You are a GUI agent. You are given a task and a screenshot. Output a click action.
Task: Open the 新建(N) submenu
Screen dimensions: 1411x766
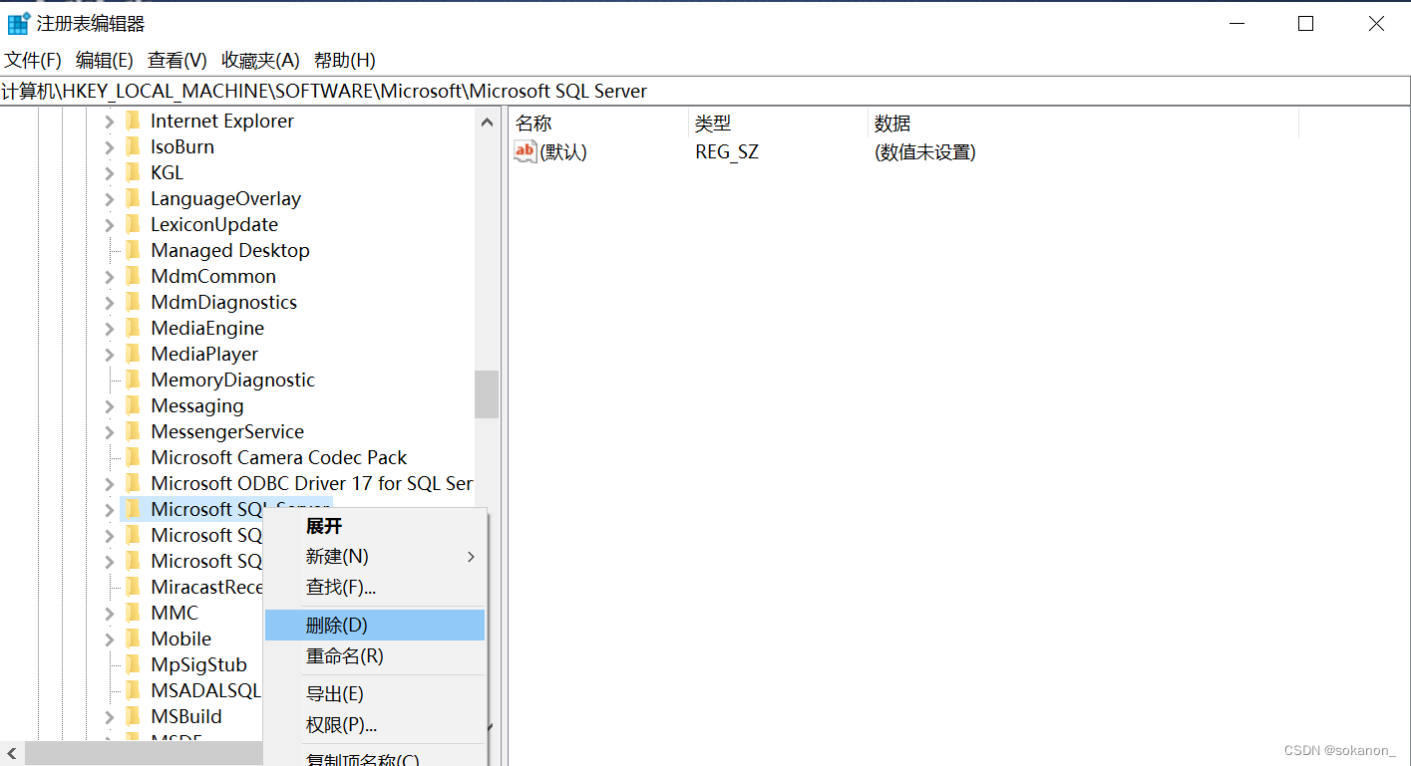375,557
